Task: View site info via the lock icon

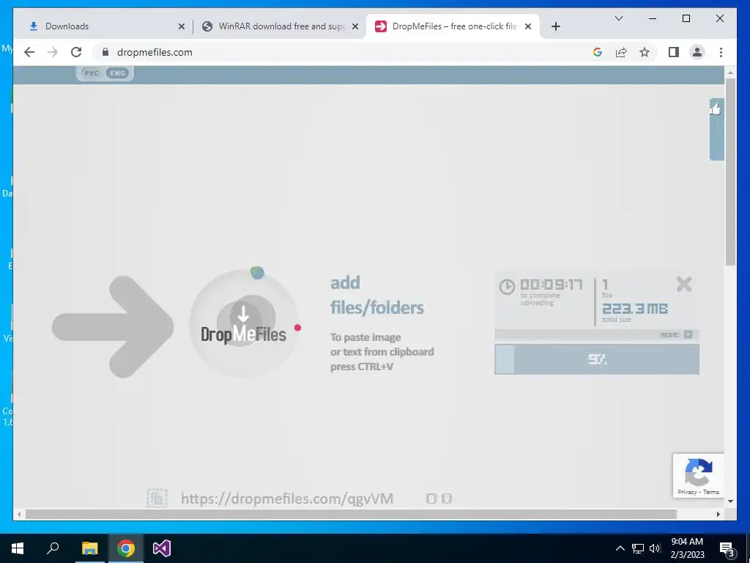Action: 105,52
